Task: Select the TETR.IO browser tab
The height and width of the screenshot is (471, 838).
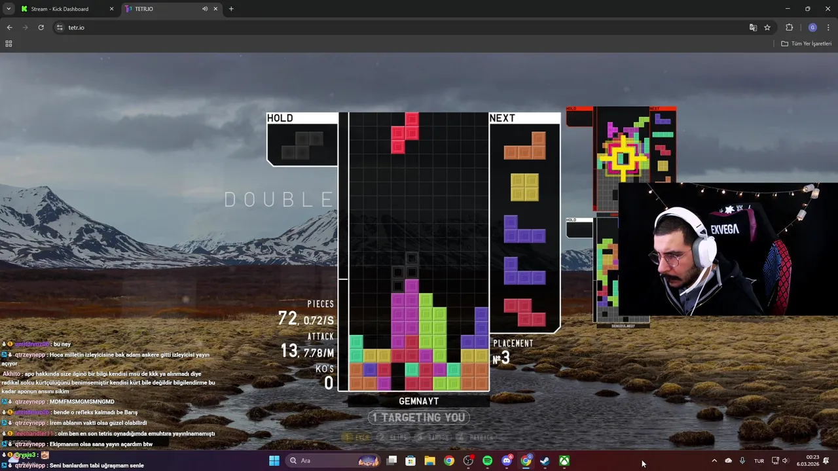Action: pos(172,9)
